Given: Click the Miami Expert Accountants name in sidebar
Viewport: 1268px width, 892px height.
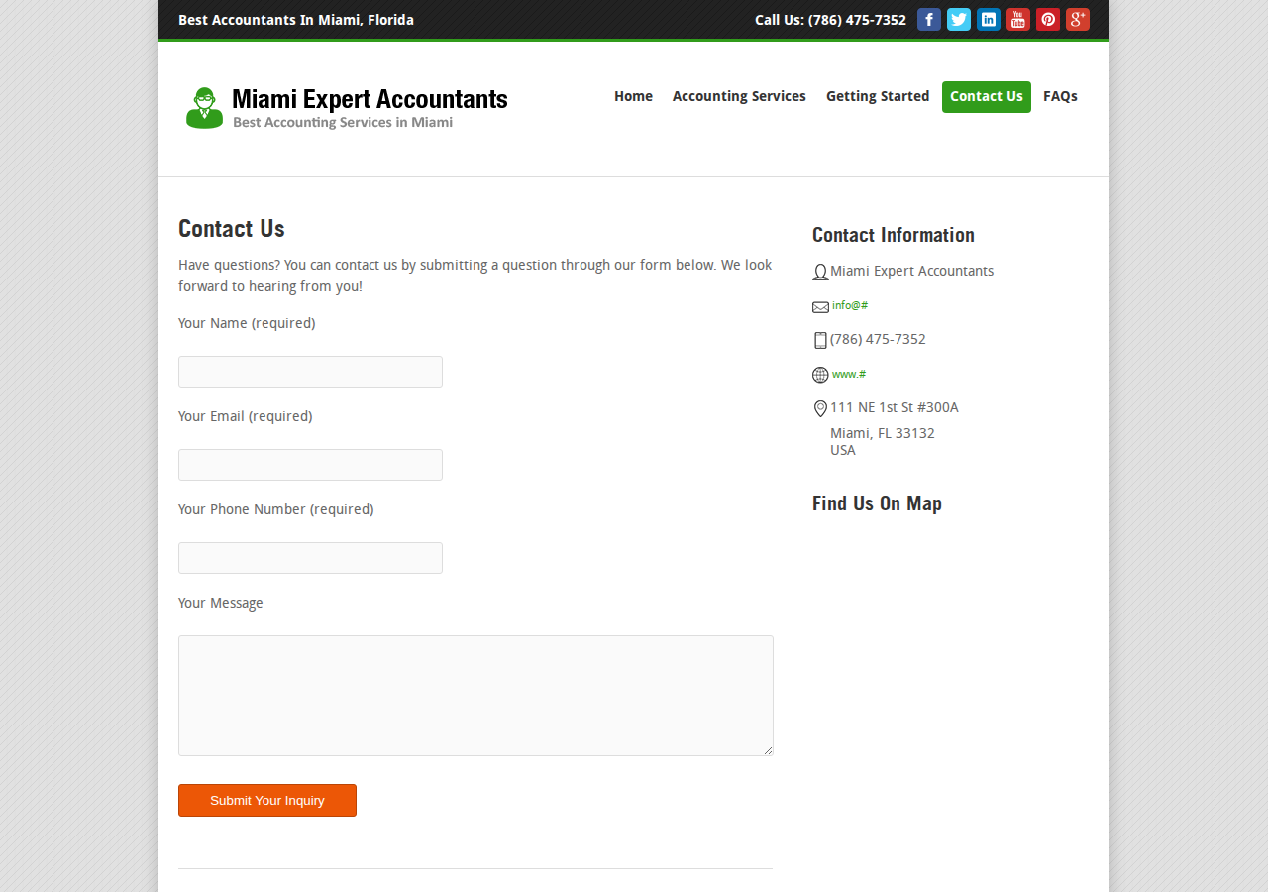Looking at the screenshot, I should (x=912, y=271).
